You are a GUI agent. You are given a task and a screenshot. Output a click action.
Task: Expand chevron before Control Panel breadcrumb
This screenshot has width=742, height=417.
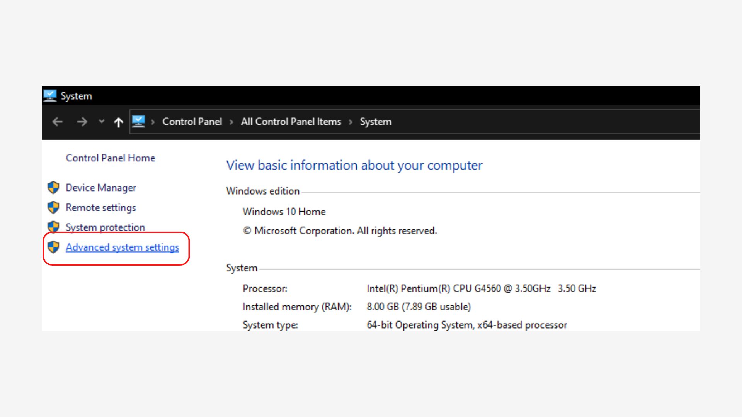[x=153, y=122]
